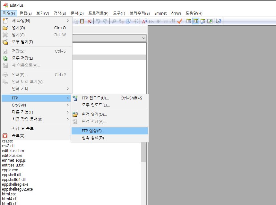Choose FTP 설정(S)... from the submenu
The width and height of the screenshot is (276, 205).
point(110,131)
